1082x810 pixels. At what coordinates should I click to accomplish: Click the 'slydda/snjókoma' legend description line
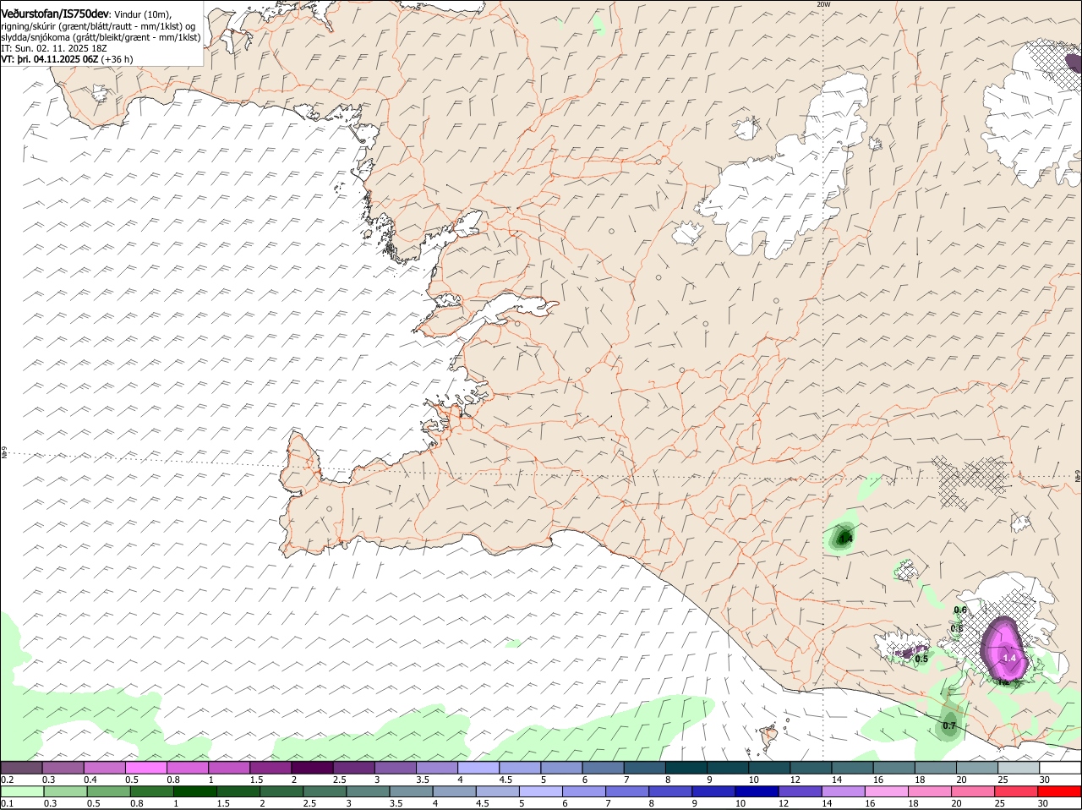click(x=101, y=37)
